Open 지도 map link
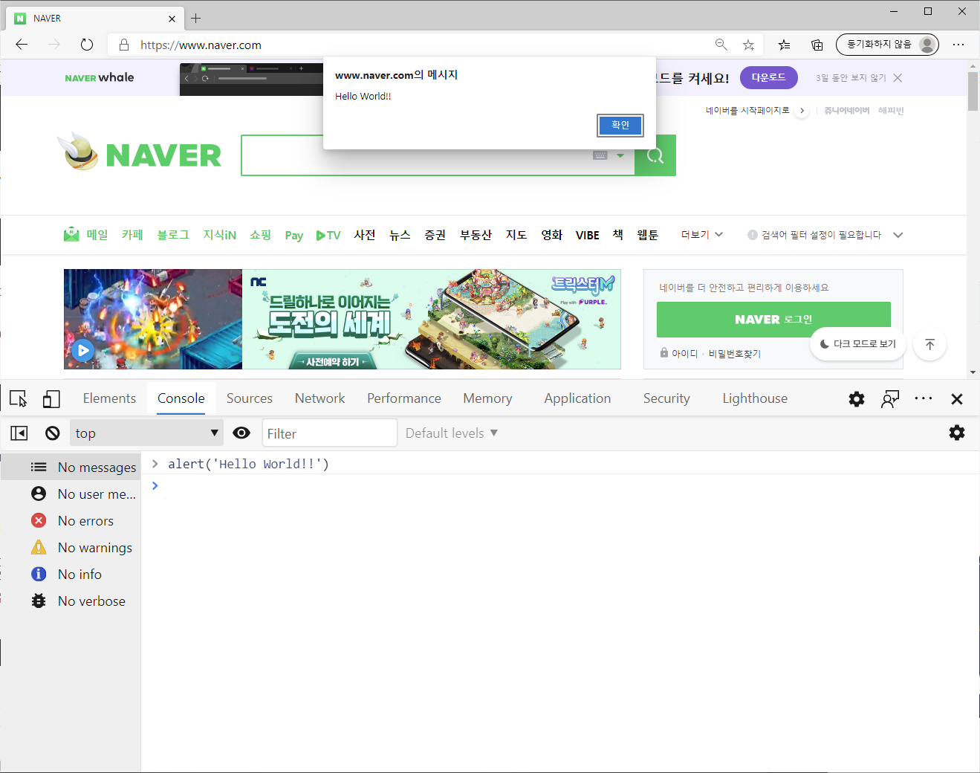The width and height of the screenshot is (980, 773). pyautogui.click(x=516, y=235)
